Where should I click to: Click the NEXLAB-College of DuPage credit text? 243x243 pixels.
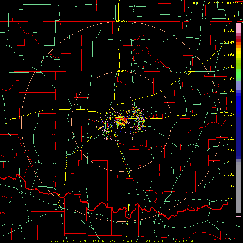point(217,3)
